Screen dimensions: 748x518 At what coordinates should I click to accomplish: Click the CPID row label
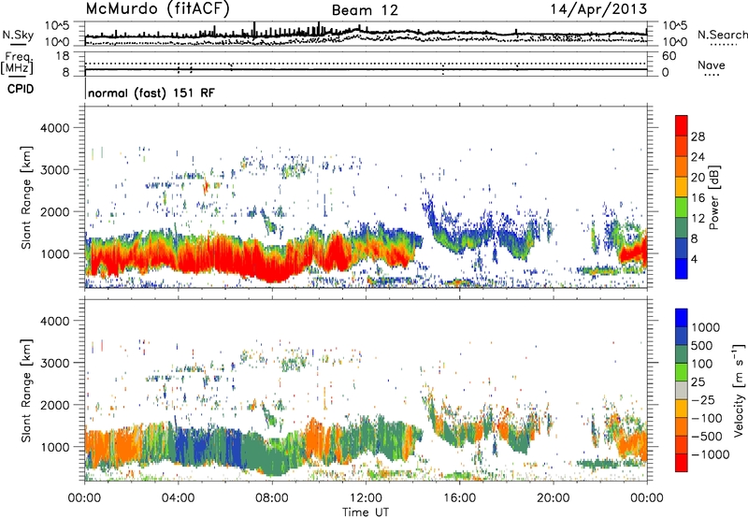21,89
